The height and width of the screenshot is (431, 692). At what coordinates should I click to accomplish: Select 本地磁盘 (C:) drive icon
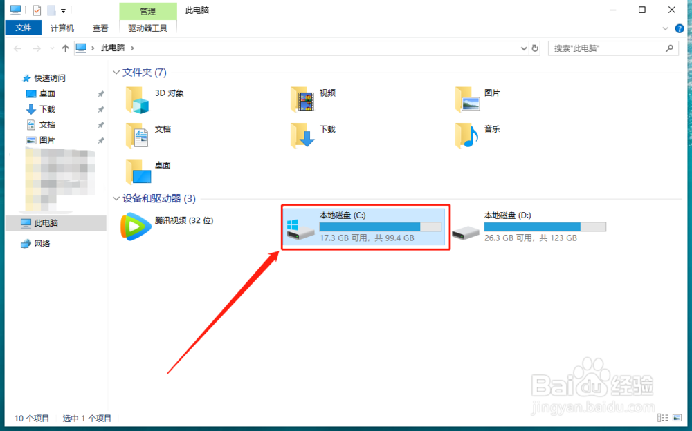click(300, 229)
